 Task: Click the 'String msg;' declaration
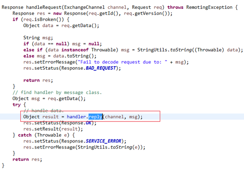pos(38,38)
